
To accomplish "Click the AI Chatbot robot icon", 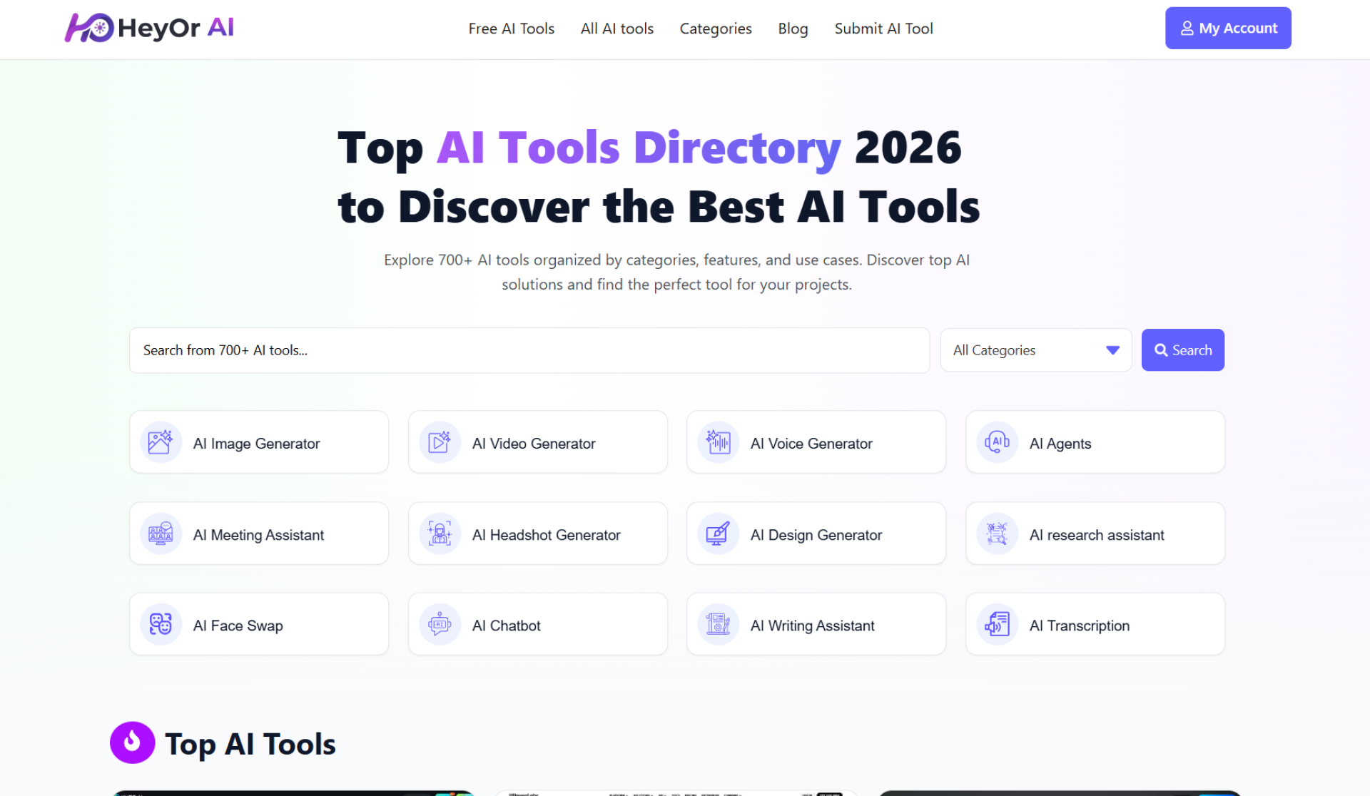I will point(440,625).
